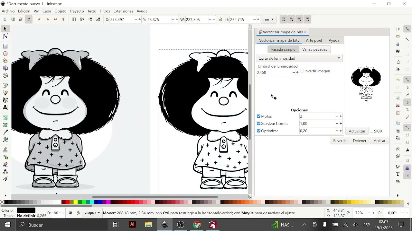
Task: Close the Vectorizar mapa de bits panel tab
Action: click(x=305, y=32)
